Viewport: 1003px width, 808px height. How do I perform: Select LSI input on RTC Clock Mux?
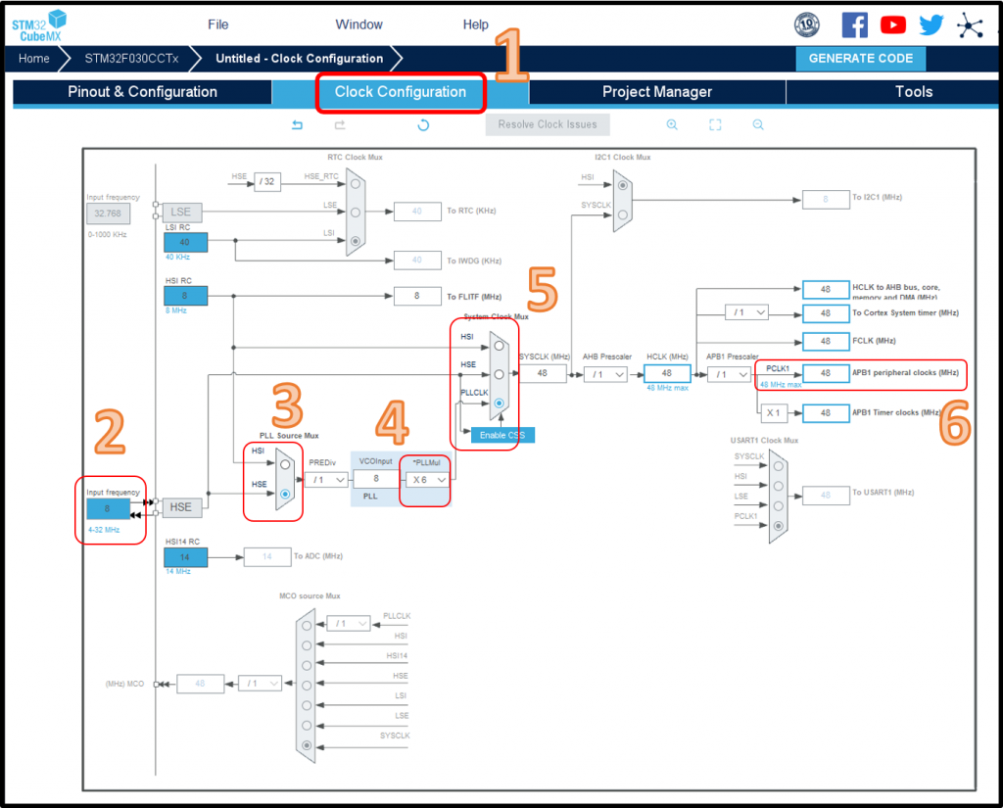(355, 241)
